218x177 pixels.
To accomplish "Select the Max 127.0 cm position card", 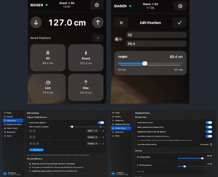I will (x=86, y=87).
